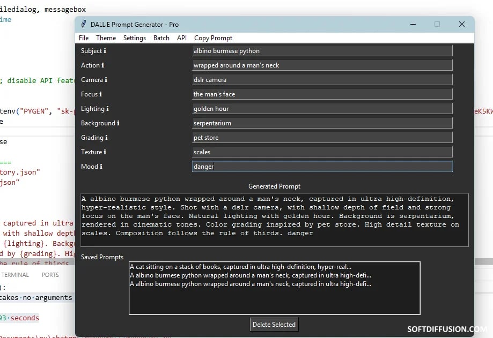This screenshot has height=338, width=493.
Task: Open the Settings menu
Action: click(x=135, y=38)
